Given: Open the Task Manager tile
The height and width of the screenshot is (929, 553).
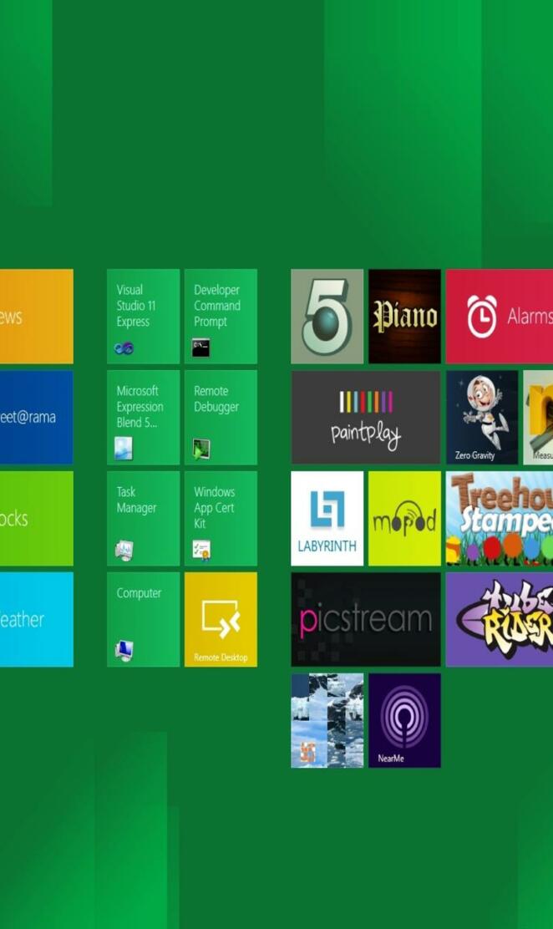Looking at the screenshot, I should 143,519.
